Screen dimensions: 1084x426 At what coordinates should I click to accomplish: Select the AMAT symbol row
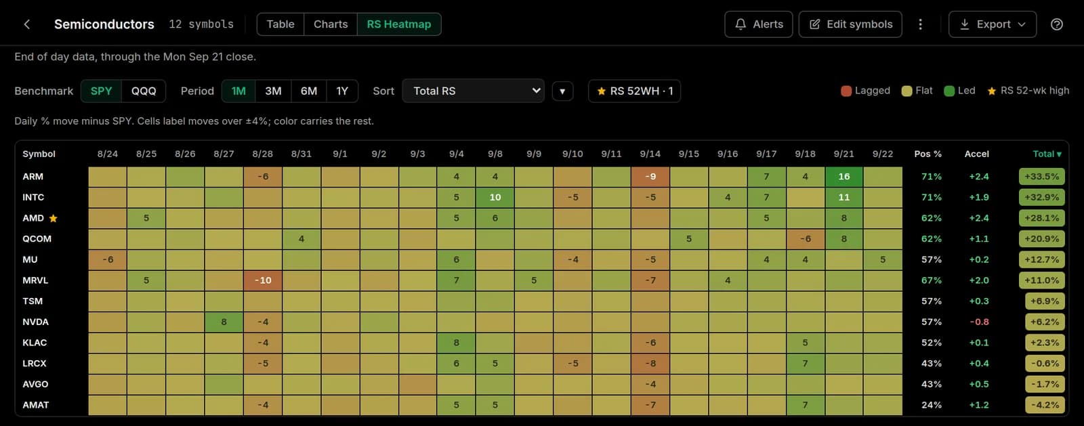[542, 405]
